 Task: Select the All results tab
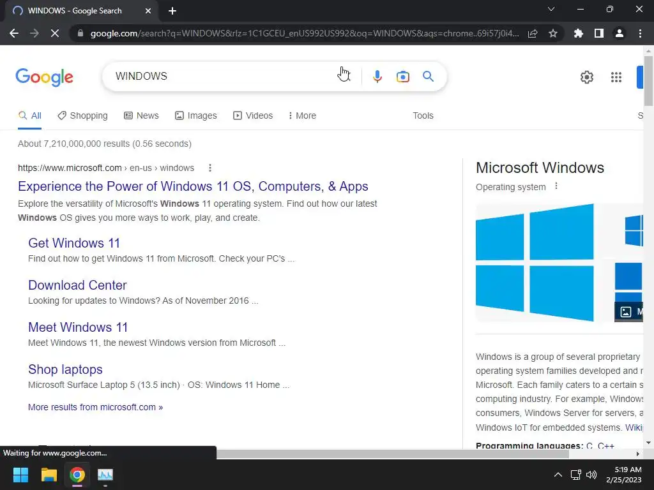[x=29, y=116]
